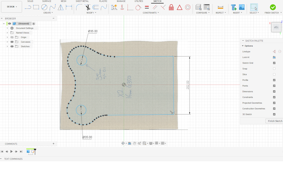Viewport: 283px width, 178px height.
Task: Open the Measure tool under Inspect
Action: 220,7
